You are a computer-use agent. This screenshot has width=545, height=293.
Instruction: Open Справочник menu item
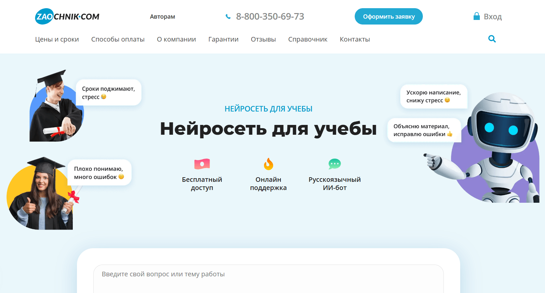pos(308,39)
